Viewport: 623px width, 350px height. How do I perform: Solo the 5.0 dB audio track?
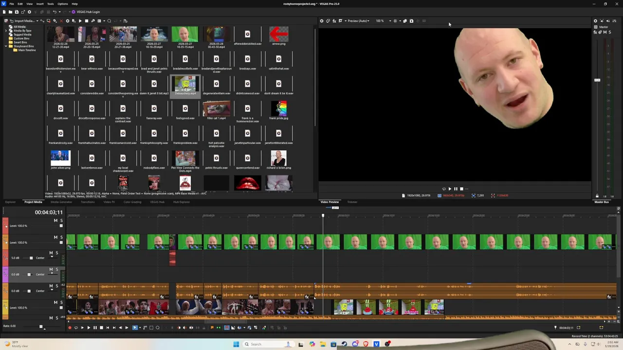click(56, 253)
